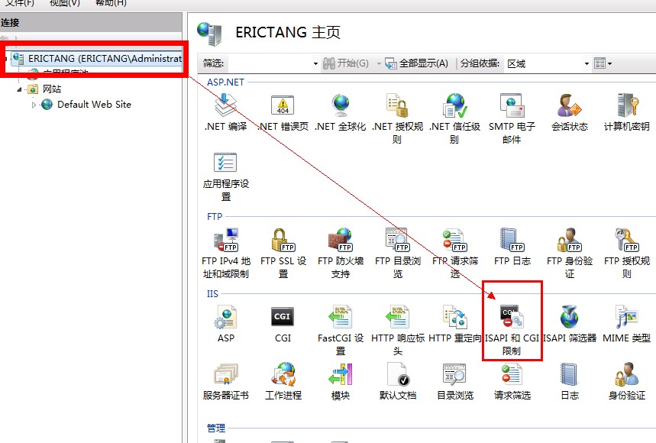The width and height of the screenshot is (656, 443).
Task: Click the 开始(G) filter button
Action: click(x=347, y=63)
